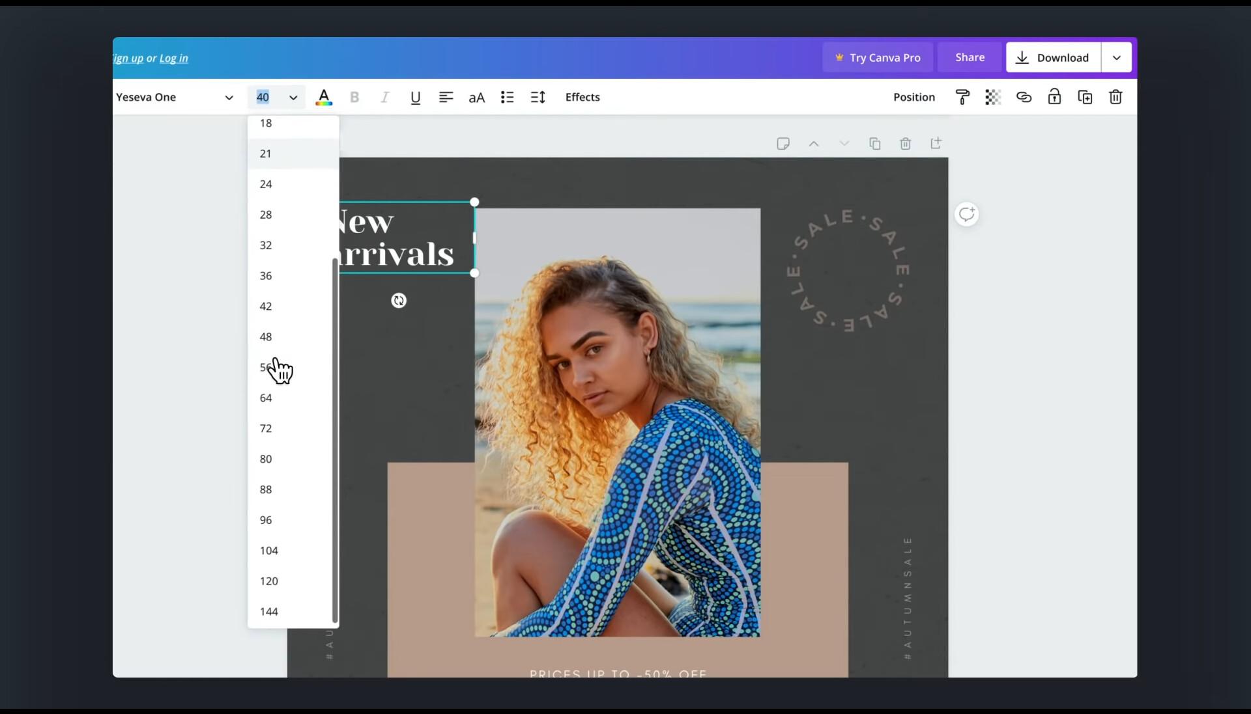This screenshot has height=714, width=1251.
Task: Click Try Canva Pro button
Action: point(878,57)
